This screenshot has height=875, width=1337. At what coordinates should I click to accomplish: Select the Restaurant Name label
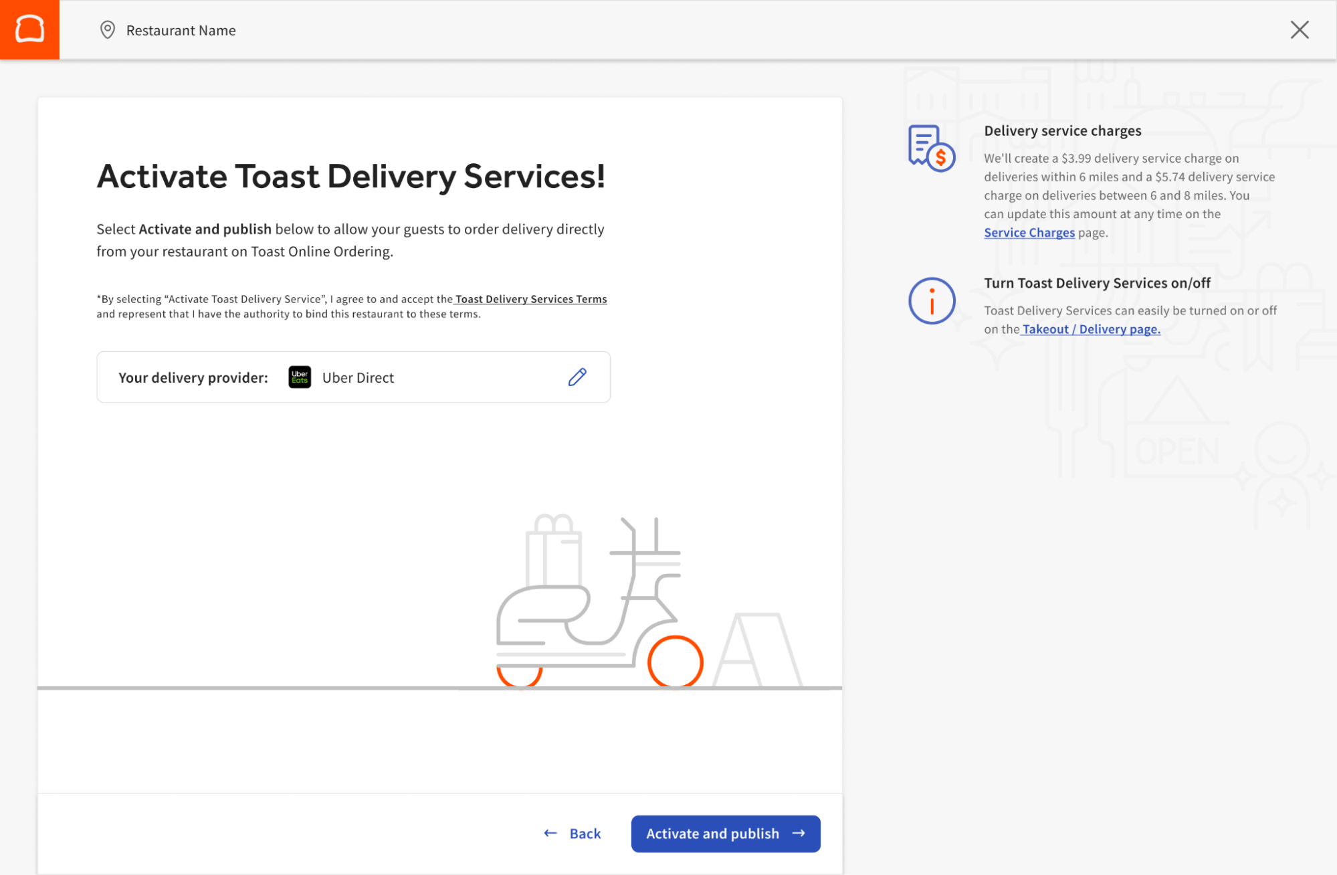(x=181, y=30)
